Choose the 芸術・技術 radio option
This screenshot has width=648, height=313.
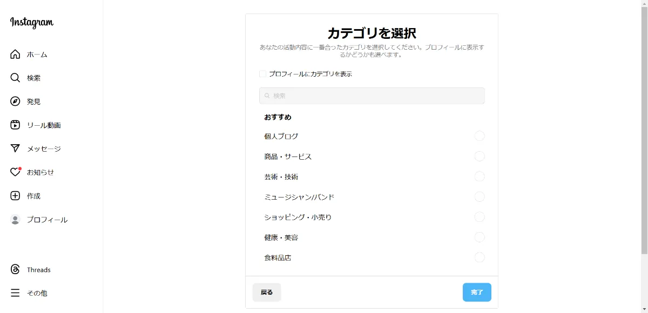(x=480, y=176)
